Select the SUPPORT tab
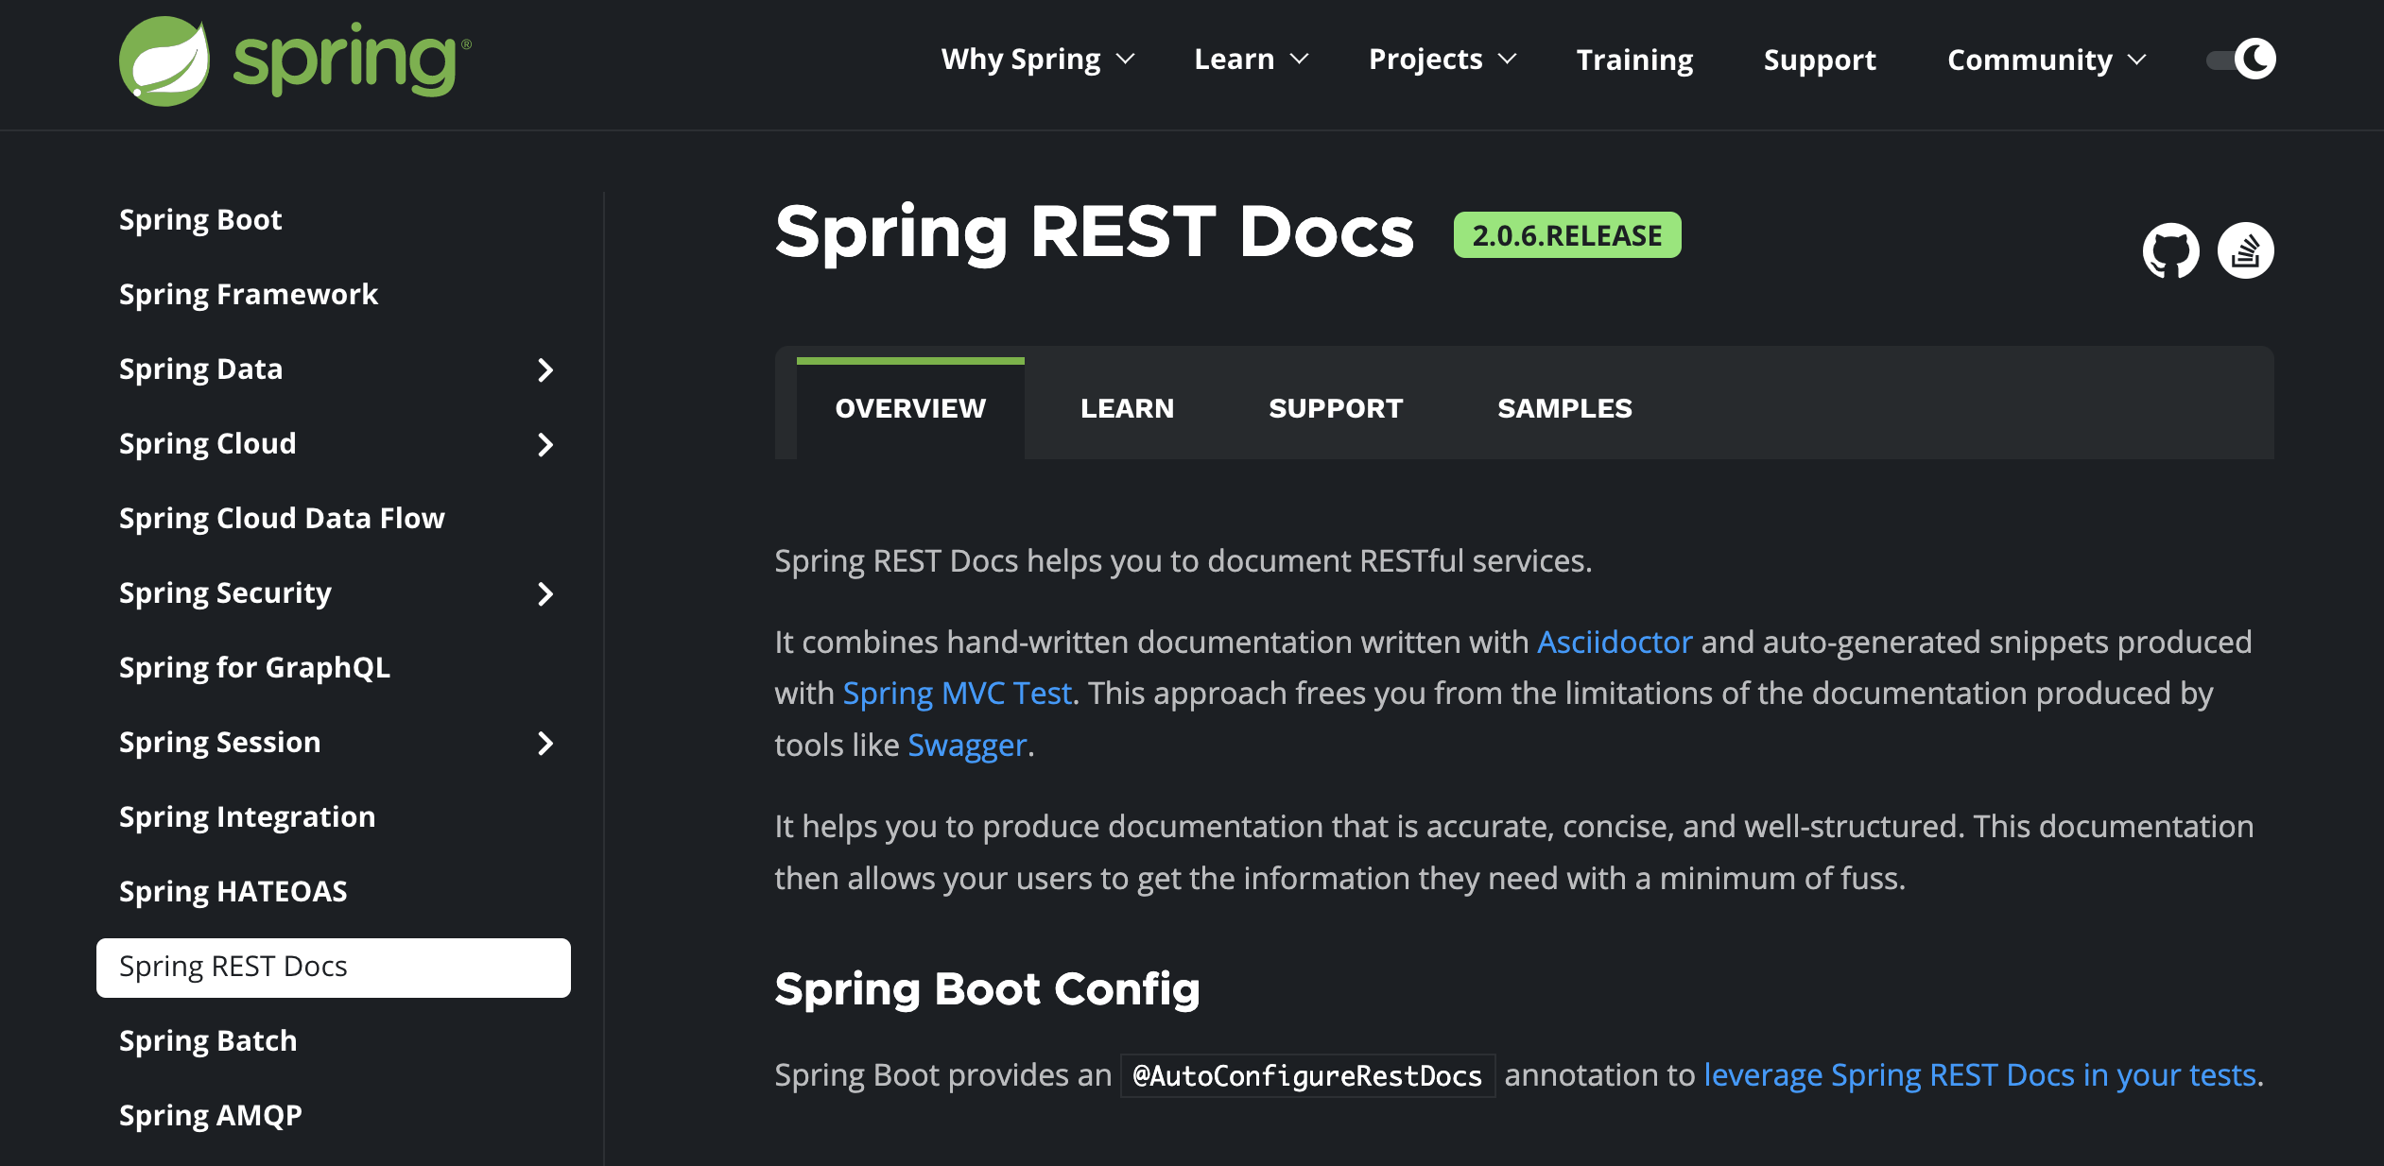This screenshot has height=1166, width=2384. pos(1335,408)
